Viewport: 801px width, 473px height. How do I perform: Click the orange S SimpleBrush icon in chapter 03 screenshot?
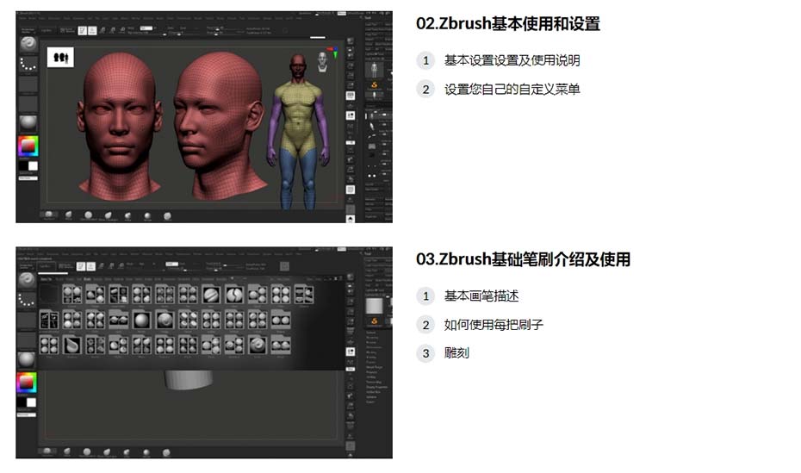point(374,321)
